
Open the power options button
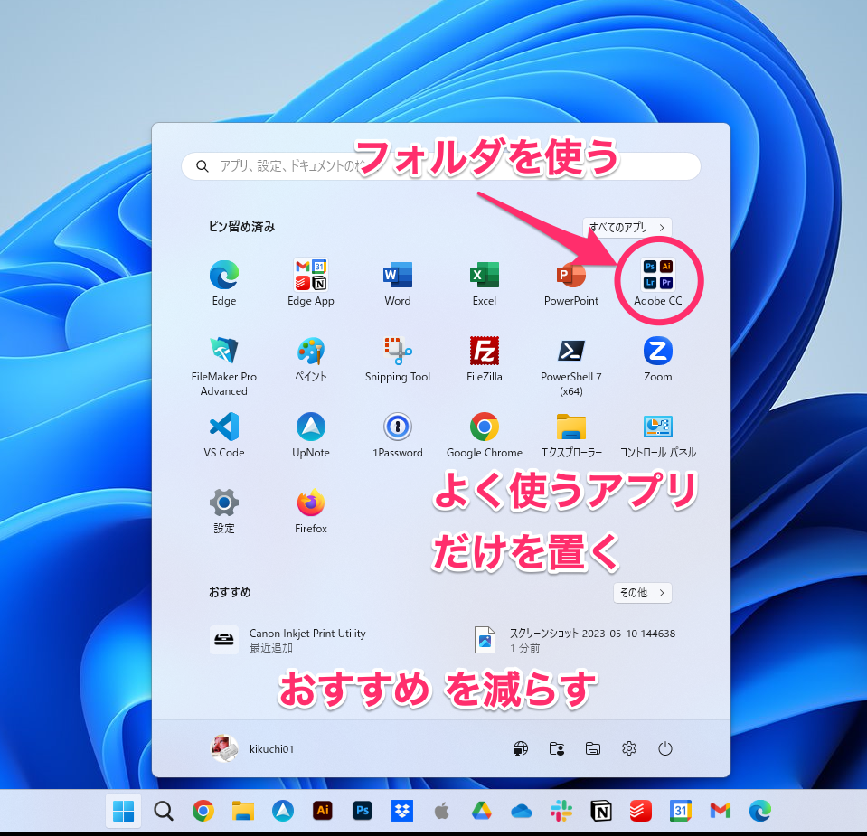click(x=665, y=748)
